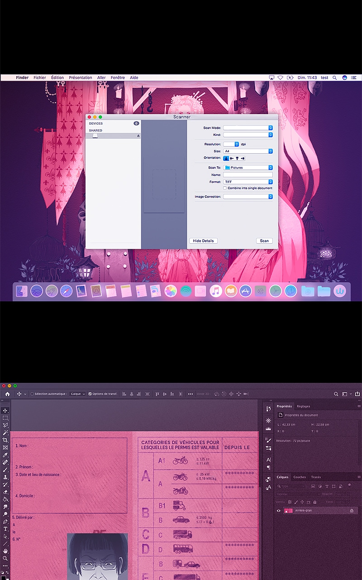Select the Eyedropper tool
Screen dimensions: 362x580
pos(5,455)
